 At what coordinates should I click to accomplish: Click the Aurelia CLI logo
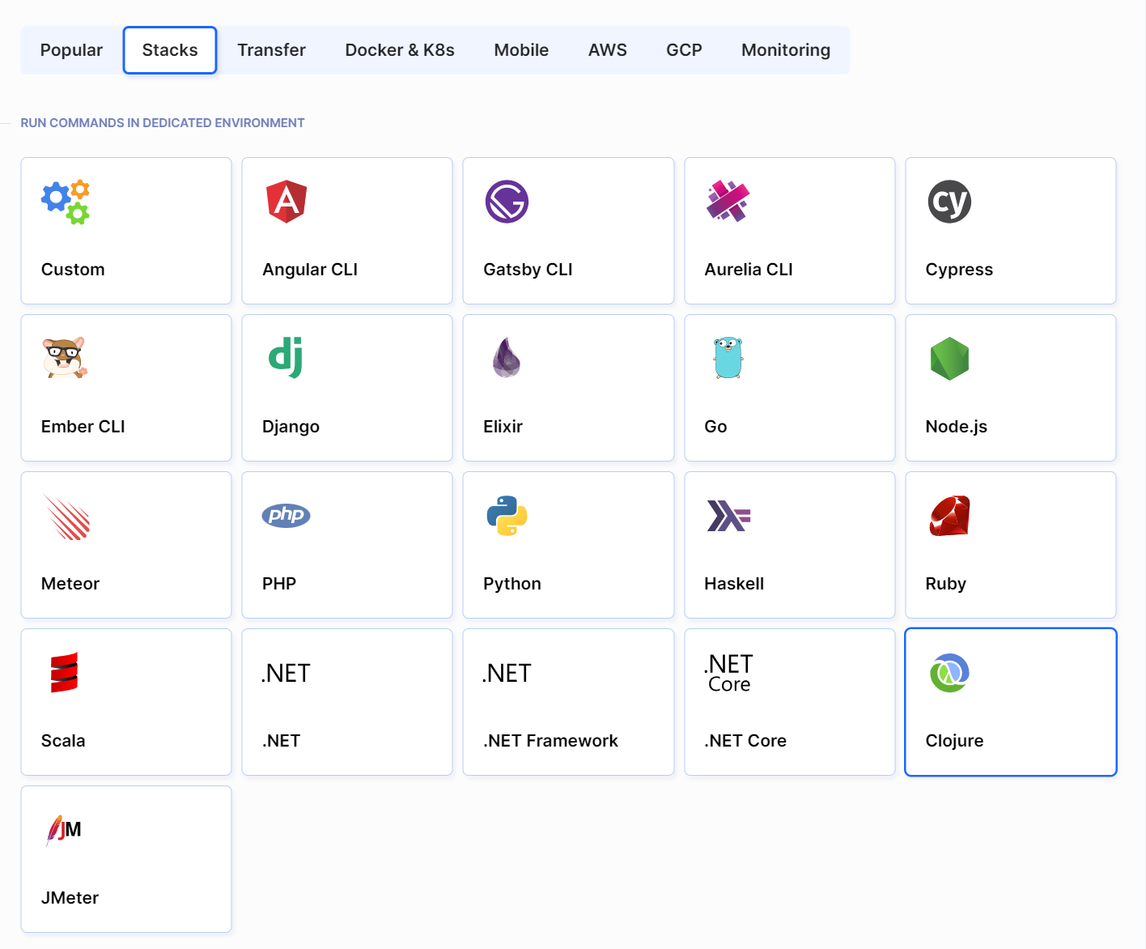728,202
